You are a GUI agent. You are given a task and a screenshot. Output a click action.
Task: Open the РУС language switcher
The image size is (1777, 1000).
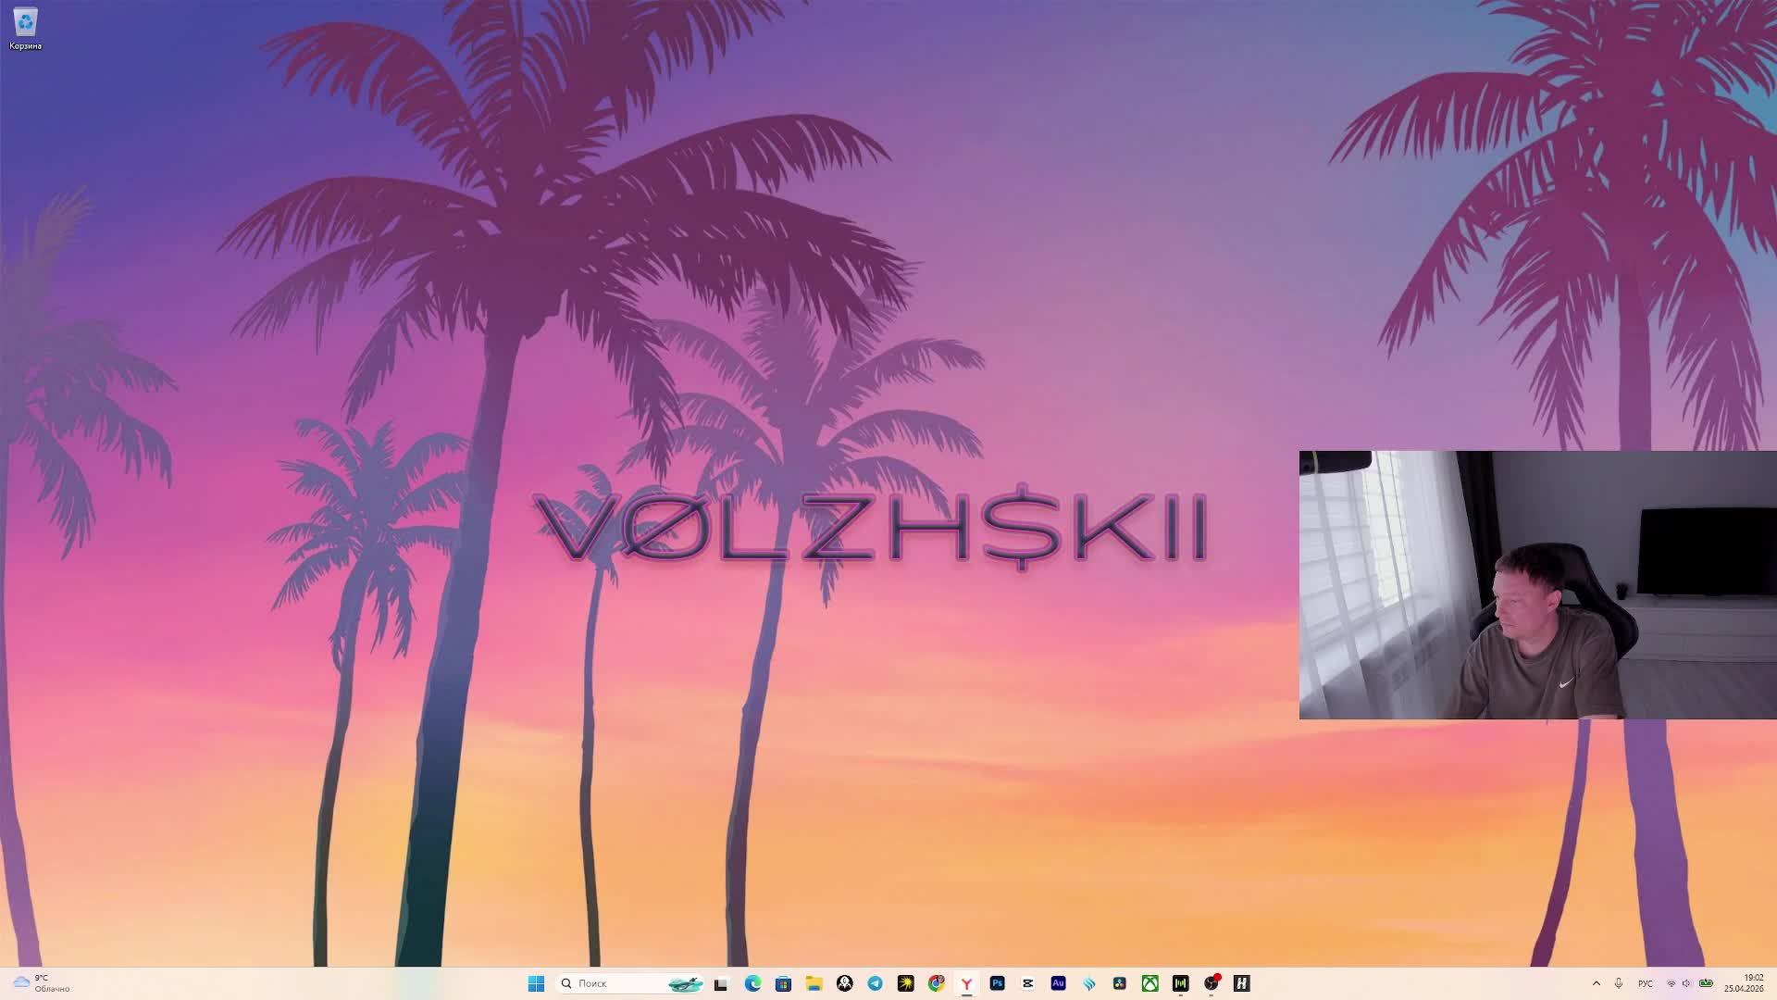point(1645,983)
